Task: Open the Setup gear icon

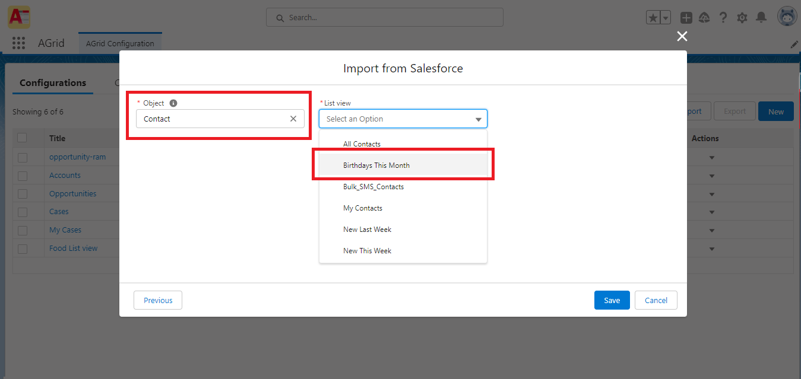Action: [742, 18]
